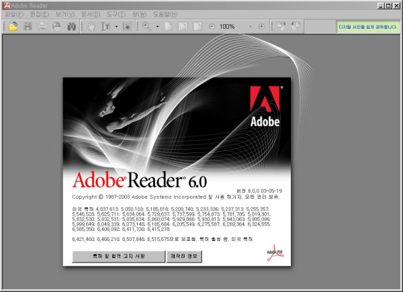Open the 도구(T) menu

116,14
